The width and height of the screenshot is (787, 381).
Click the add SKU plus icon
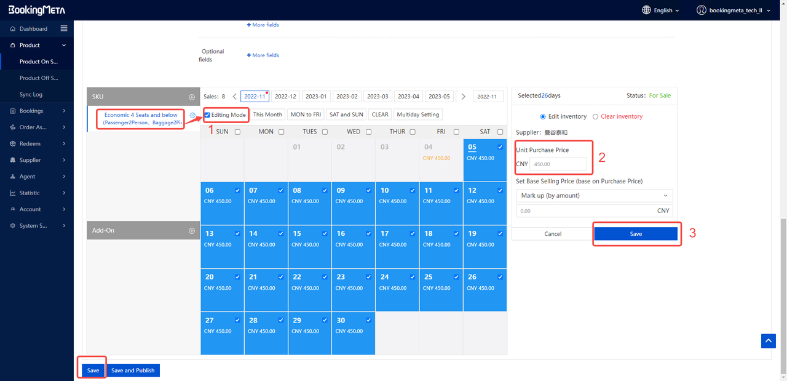click(192, 97)
